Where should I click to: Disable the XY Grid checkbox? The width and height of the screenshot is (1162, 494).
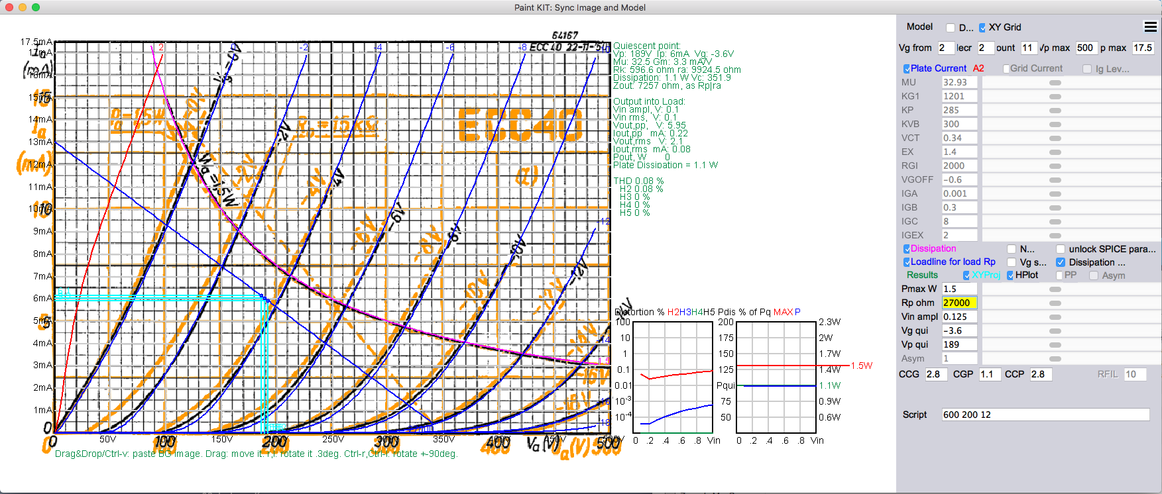point(982,27)
